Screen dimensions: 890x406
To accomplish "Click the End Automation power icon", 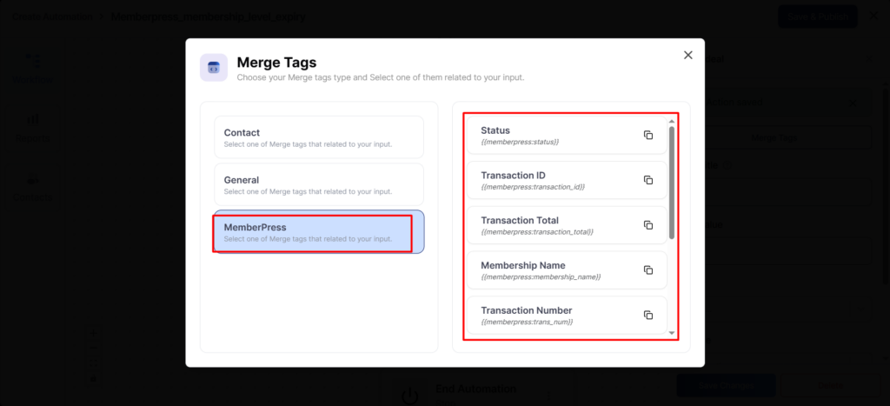I will coord(410,395).
